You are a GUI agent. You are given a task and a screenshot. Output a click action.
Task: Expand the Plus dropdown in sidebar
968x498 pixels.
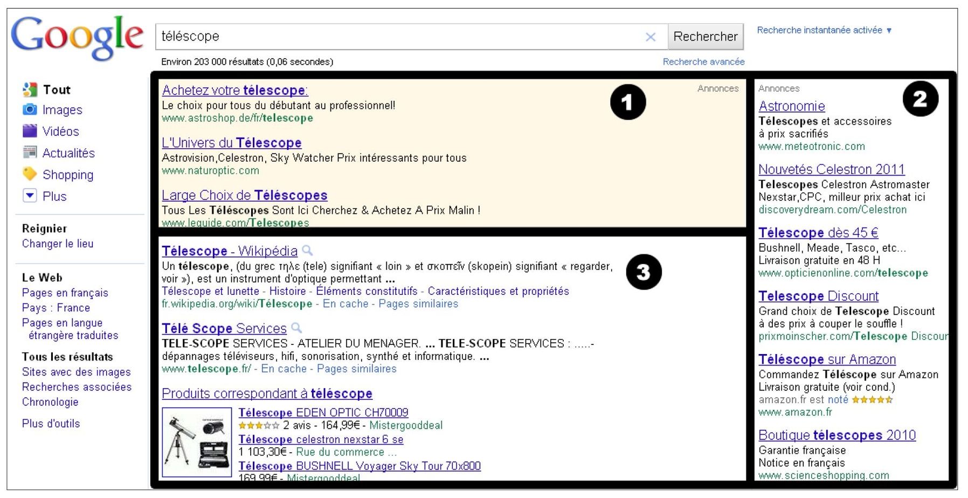click(30, 196)
